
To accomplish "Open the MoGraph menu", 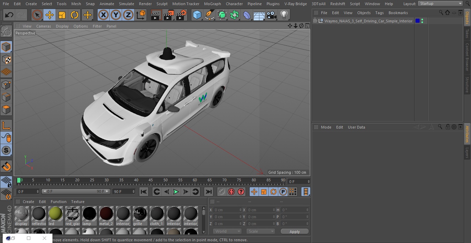I will pyautogui.click(x=212, y=4).
